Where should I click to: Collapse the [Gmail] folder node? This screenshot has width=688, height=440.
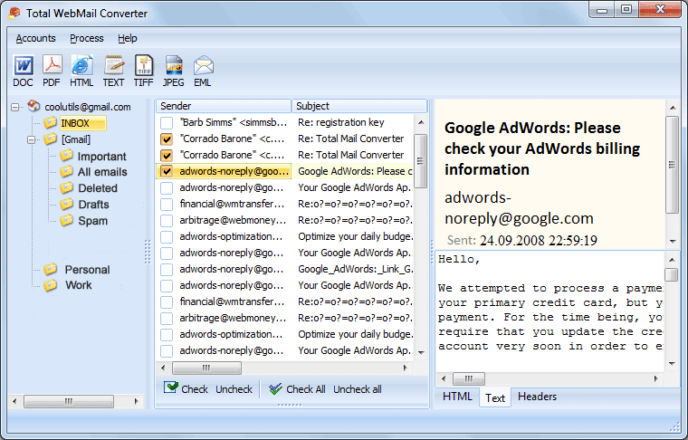click(x=31, y=140)
